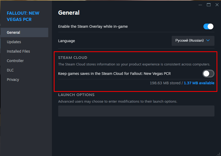Go to Controller settings
The height and width of the screenshot is (156, 221).
point(15,61)
